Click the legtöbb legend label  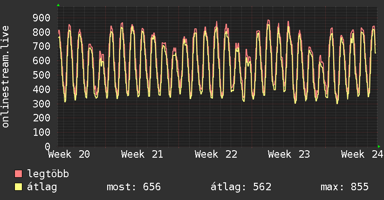[x=48, y=174]
